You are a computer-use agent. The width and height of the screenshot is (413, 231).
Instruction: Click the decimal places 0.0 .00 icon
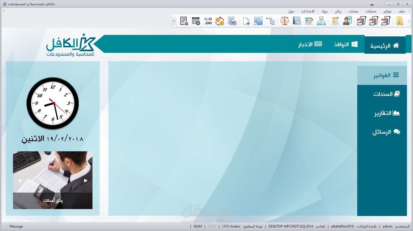pyautogui.click(x=208, y=21)
